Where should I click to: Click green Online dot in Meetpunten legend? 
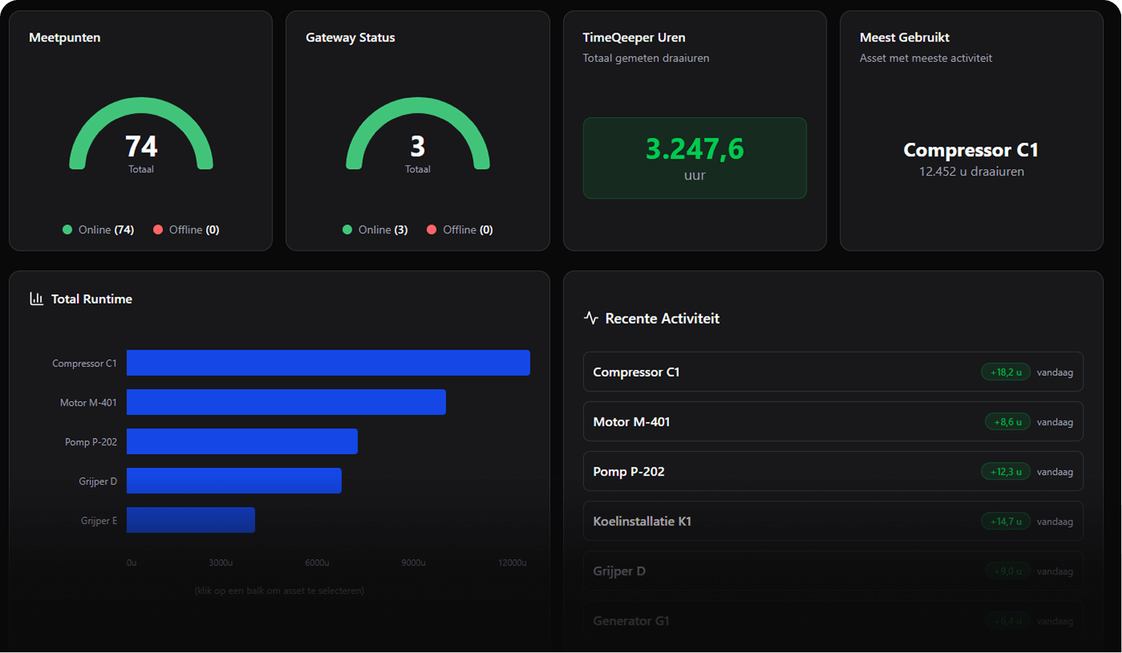tap(67, 229)
